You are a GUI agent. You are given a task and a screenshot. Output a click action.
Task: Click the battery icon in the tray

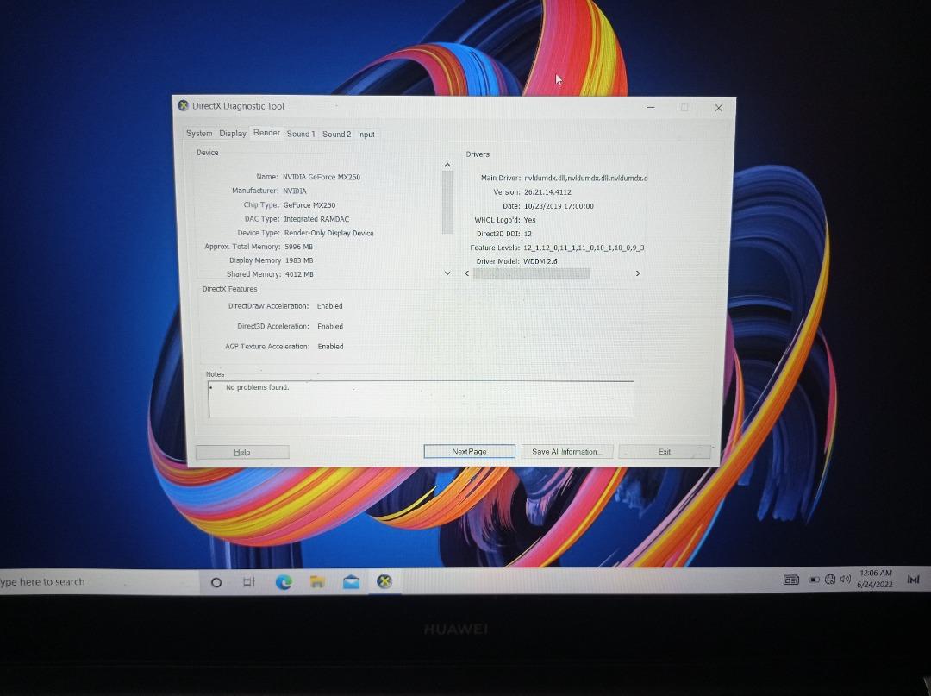(x=815, y=580)
